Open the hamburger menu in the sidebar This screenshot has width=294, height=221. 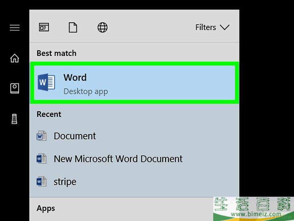15,28
